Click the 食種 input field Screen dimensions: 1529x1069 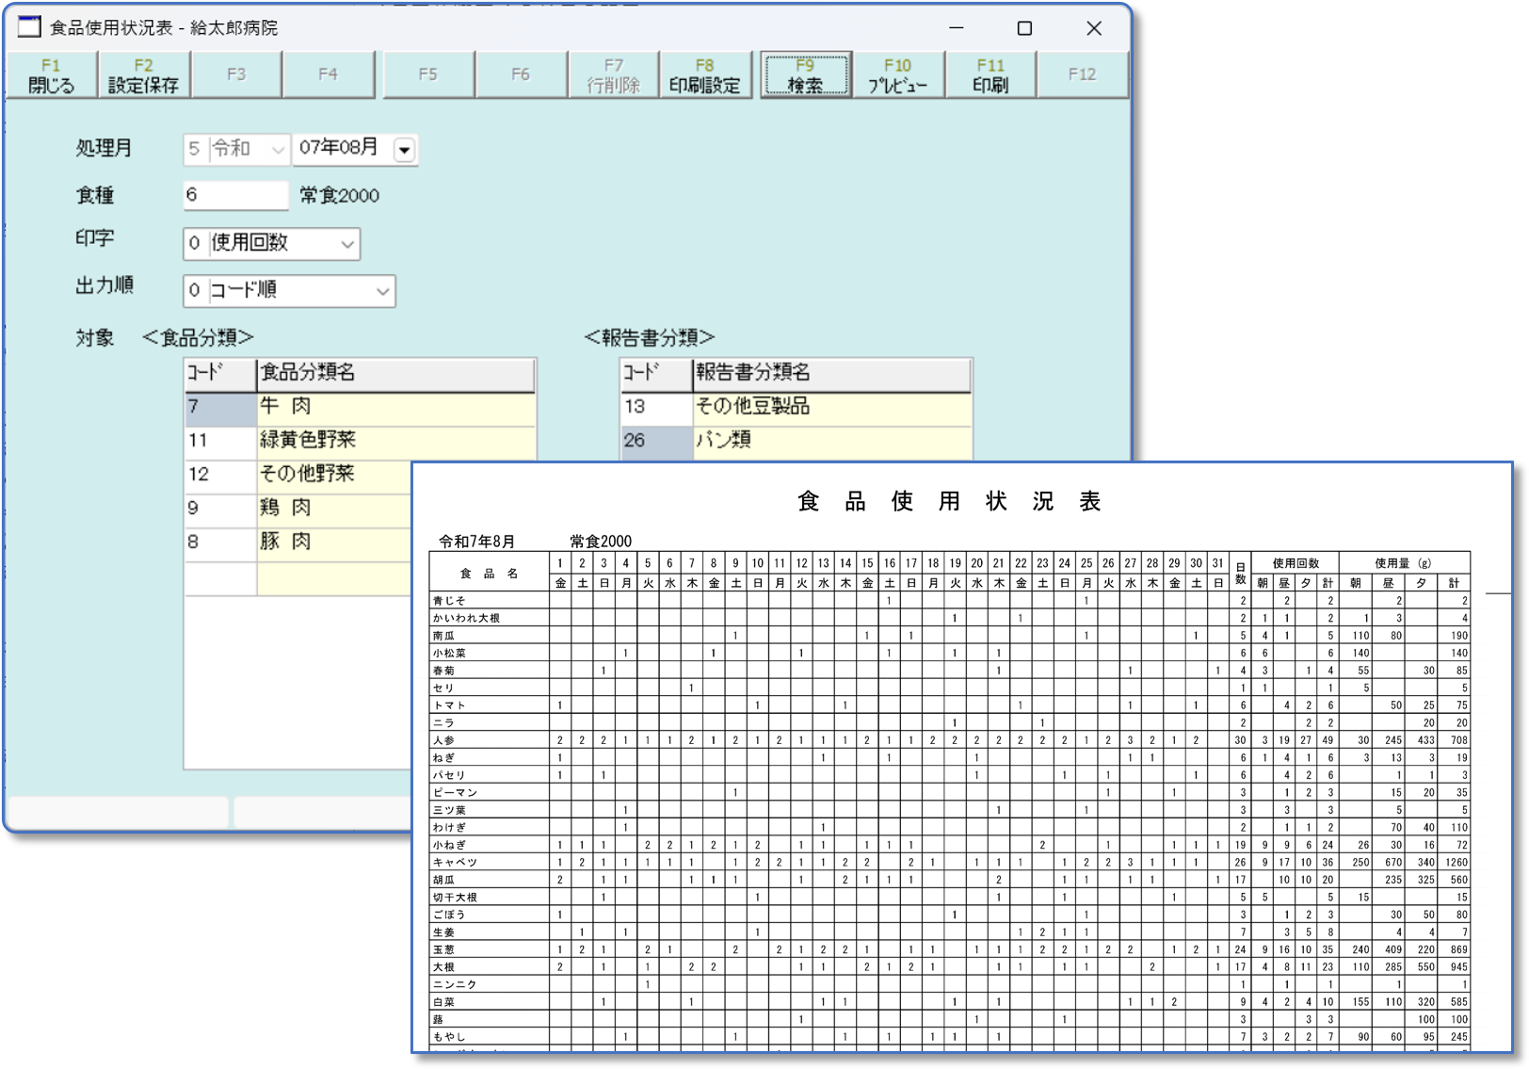[235, 195]
